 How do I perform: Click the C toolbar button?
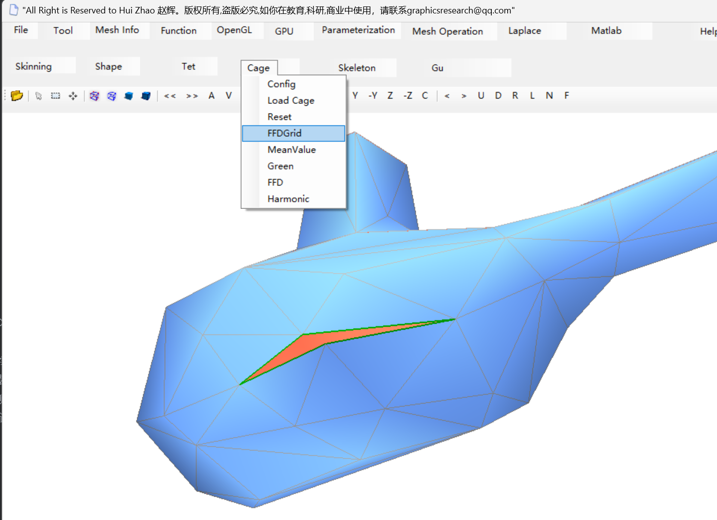[425, 95]
